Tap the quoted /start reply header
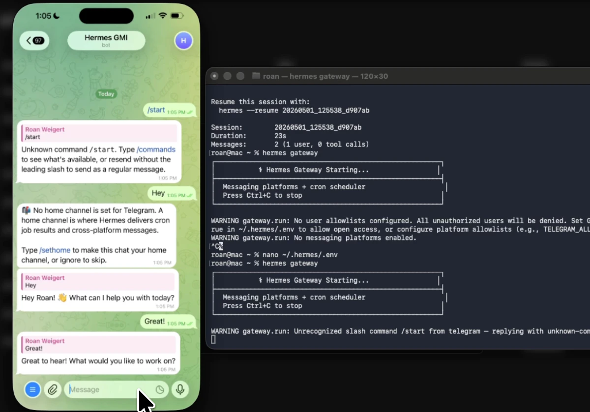The height and width of the screenshot is (412, 590). 99,133
